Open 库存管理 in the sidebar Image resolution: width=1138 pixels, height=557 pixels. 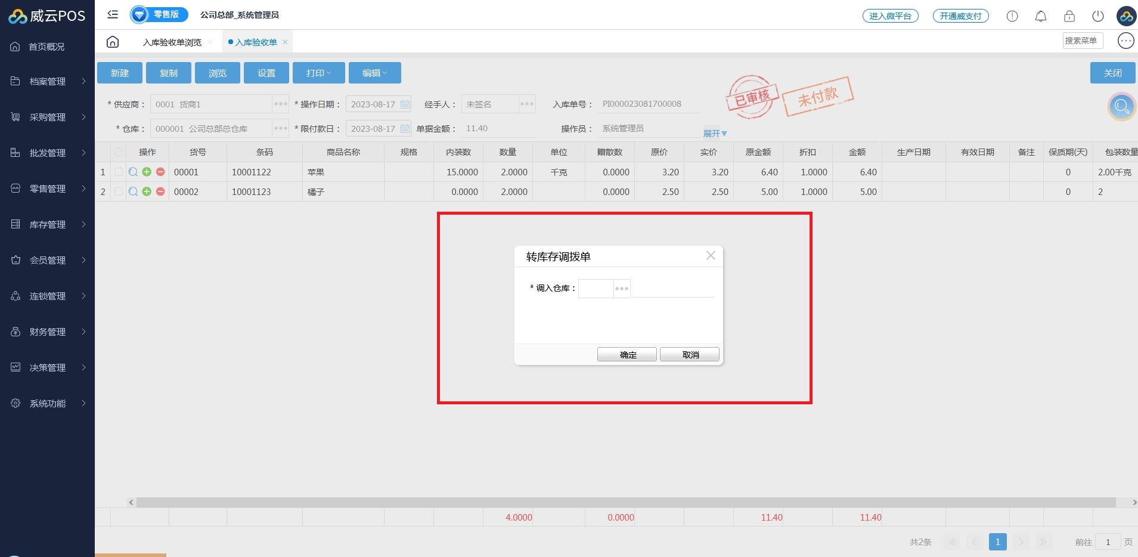pyautogui.click(x=48, y=224)
